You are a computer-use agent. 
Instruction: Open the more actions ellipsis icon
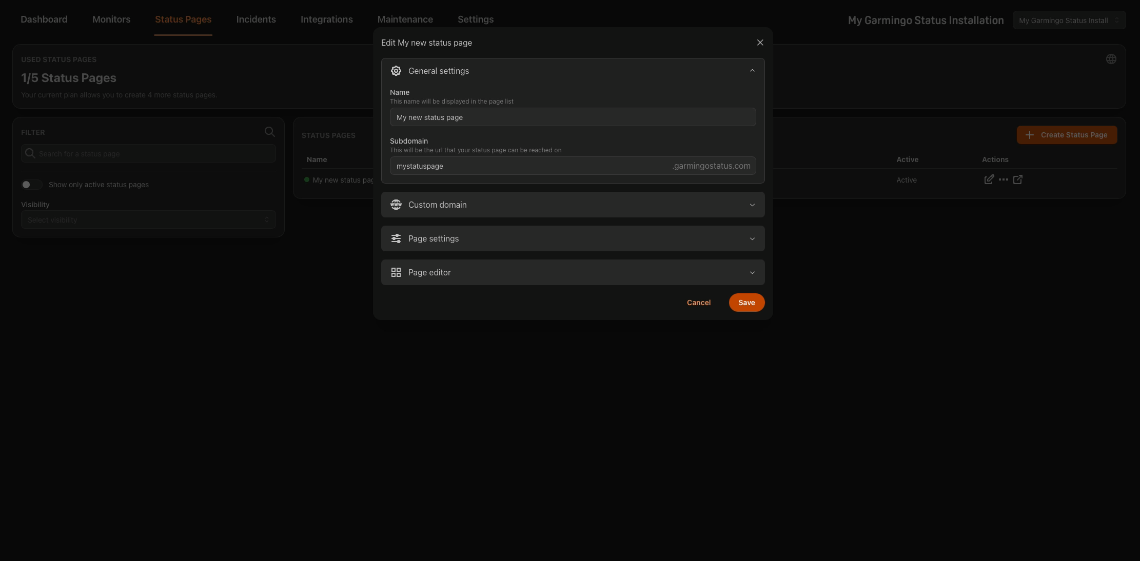pos(1004,179)
